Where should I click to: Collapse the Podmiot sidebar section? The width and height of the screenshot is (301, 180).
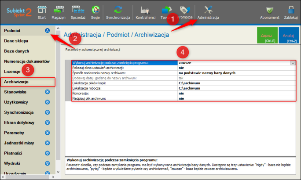pyautogui.click(x=48, y=30)
